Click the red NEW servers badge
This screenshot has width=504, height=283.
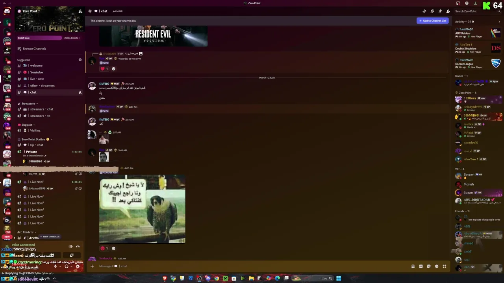coord(7,237)
